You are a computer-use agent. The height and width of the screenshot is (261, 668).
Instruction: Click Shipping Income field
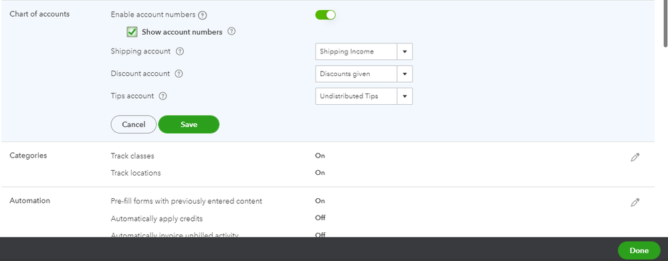tap(356, 51)
